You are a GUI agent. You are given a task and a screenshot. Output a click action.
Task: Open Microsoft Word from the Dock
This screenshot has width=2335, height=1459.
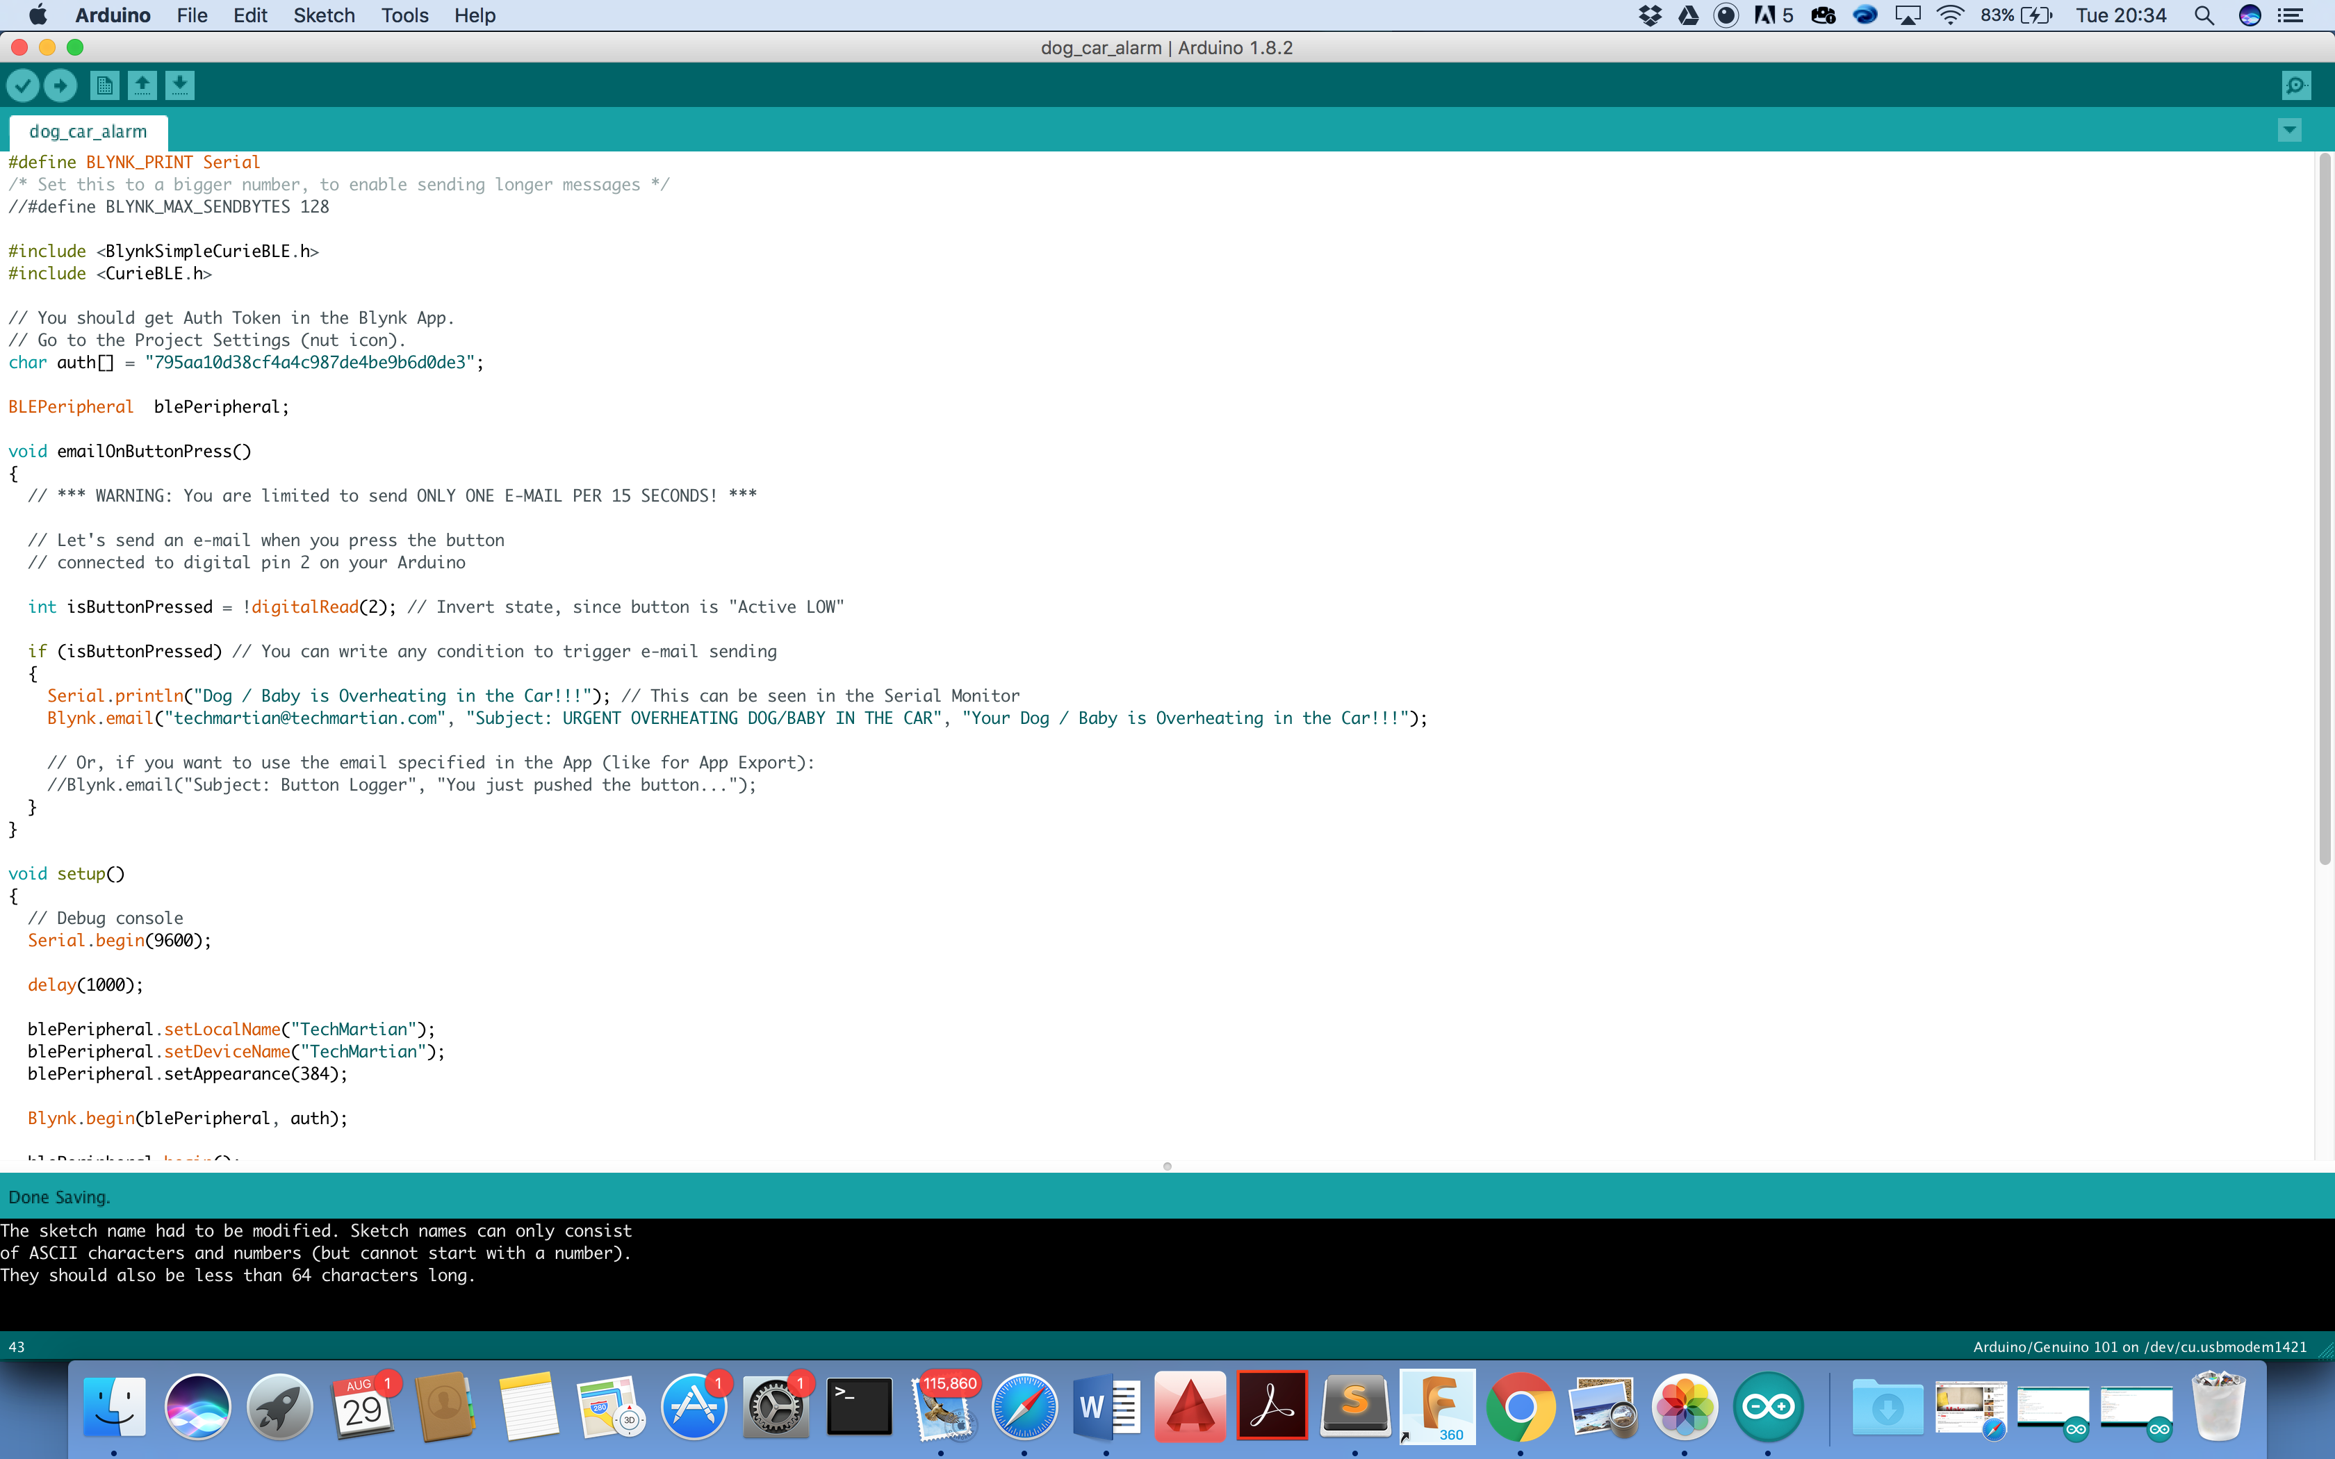point(1107,1407)
